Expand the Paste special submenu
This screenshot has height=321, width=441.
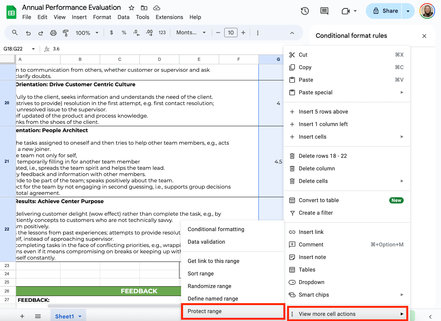click(402, 93)
